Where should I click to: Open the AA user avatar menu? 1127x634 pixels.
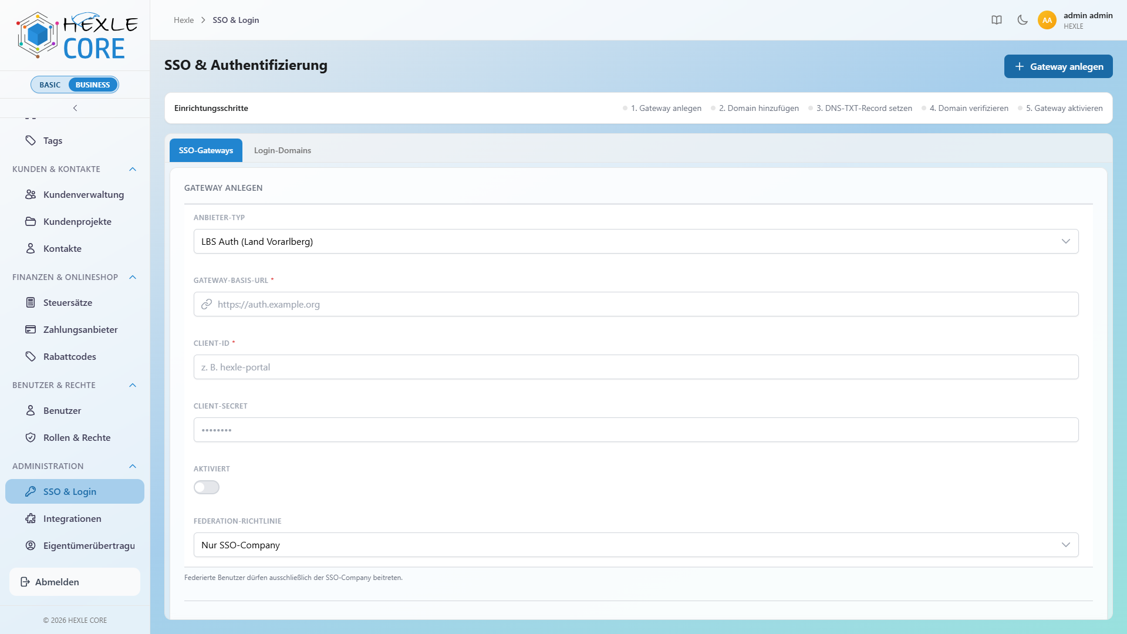point(1047,20)
